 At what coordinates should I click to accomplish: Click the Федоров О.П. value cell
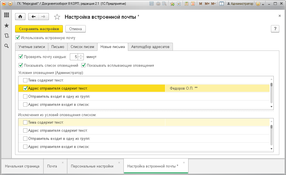coord(217,88)
